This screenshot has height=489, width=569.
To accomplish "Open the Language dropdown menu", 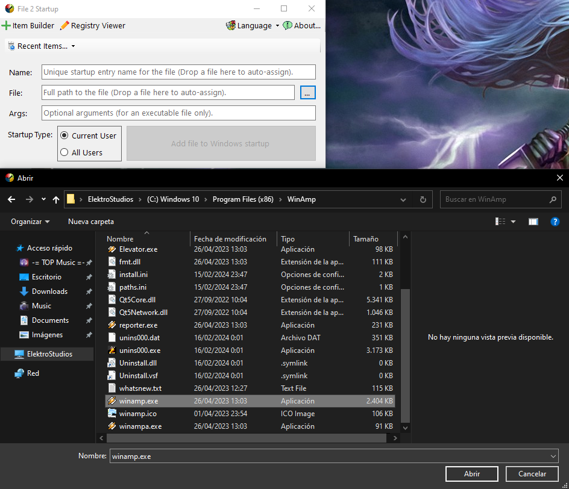I will tap(253, 26).
